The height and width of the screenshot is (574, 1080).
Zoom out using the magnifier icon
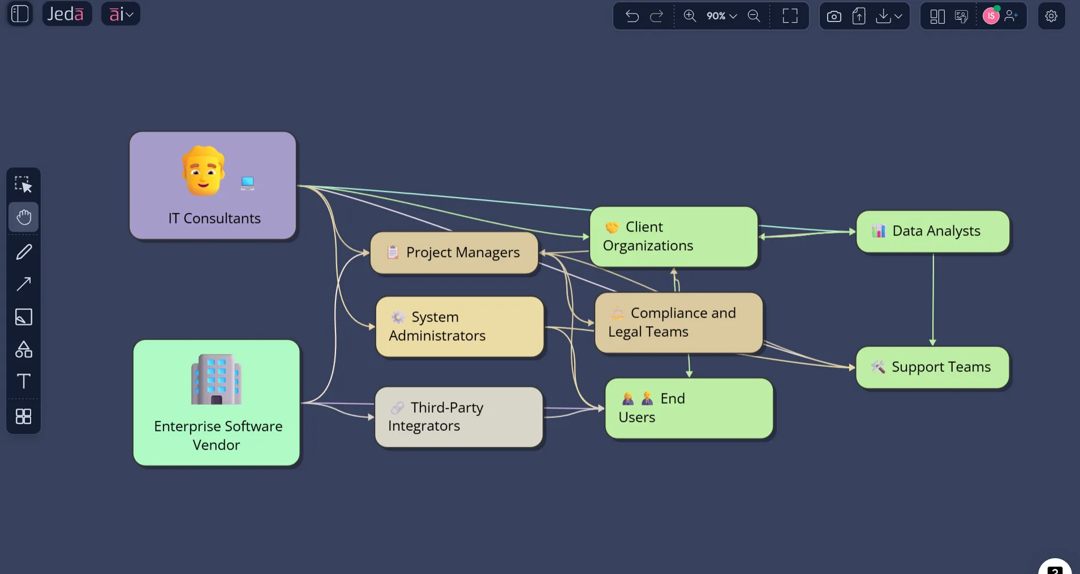755,16
